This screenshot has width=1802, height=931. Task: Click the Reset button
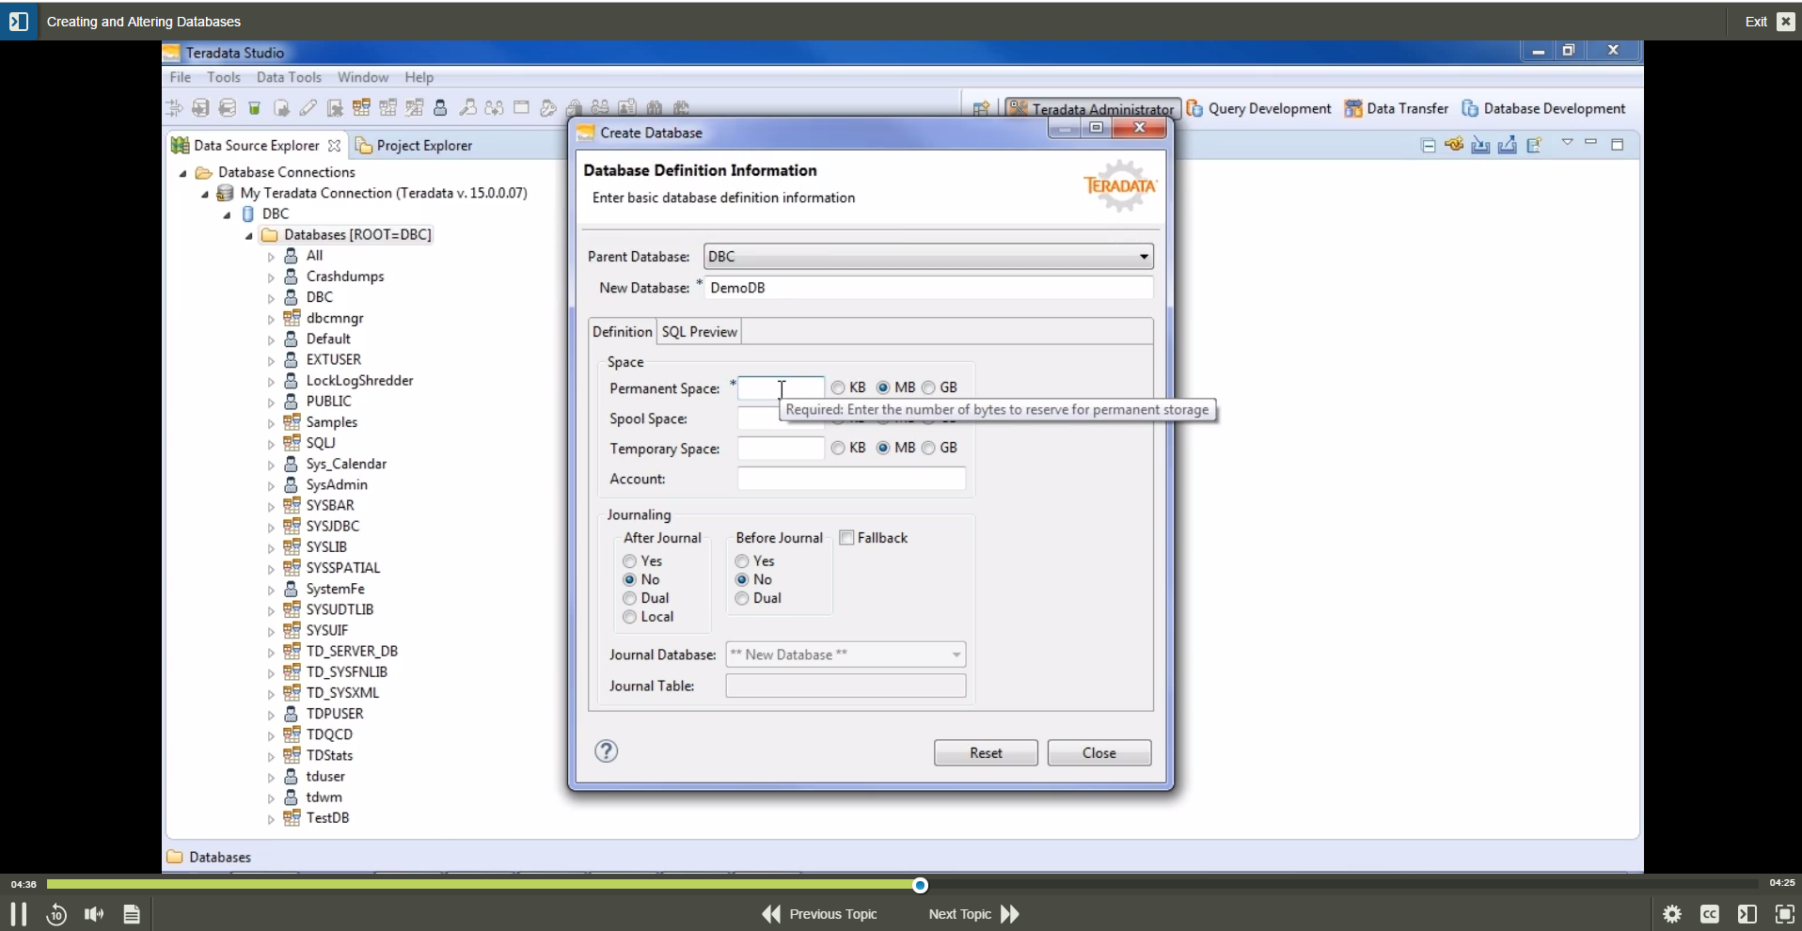[x=985, y=751]
